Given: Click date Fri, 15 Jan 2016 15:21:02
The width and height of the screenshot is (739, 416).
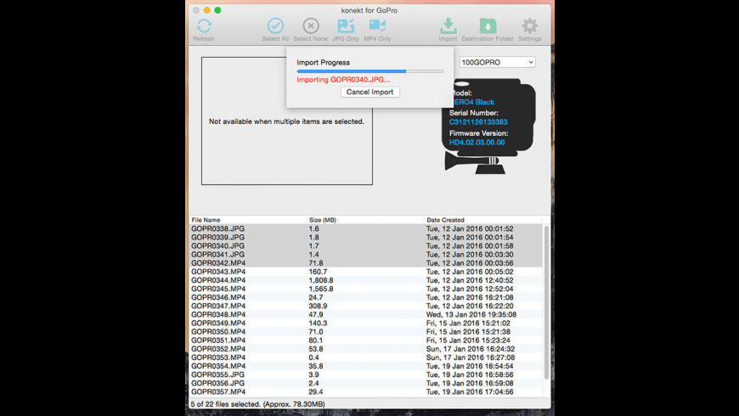Looking at the screenshot, I should [x=469, y=323].
